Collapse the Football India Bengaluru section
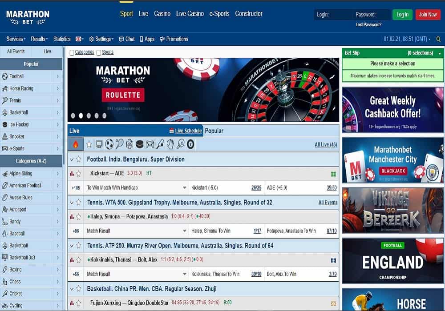 [x=72, y=159]
